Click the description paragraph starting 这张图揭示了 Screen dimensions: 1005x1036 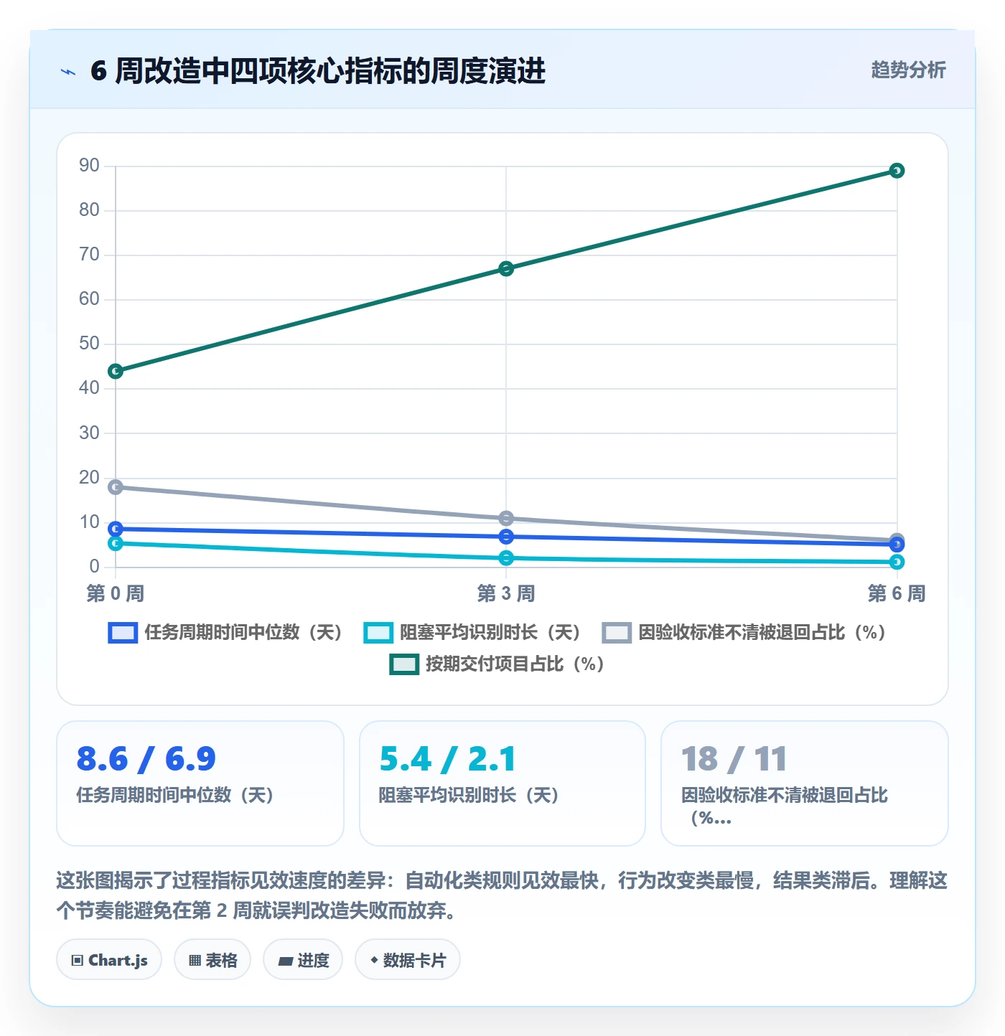coord(502,895)
